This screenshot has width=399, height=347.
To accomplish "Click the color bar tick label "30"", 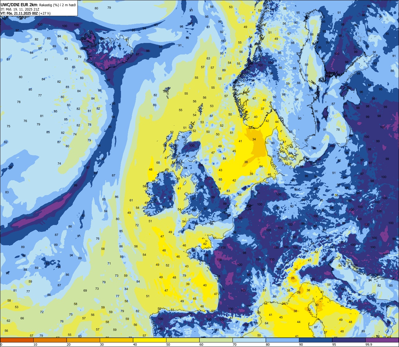I will click(x=102, y=345).
